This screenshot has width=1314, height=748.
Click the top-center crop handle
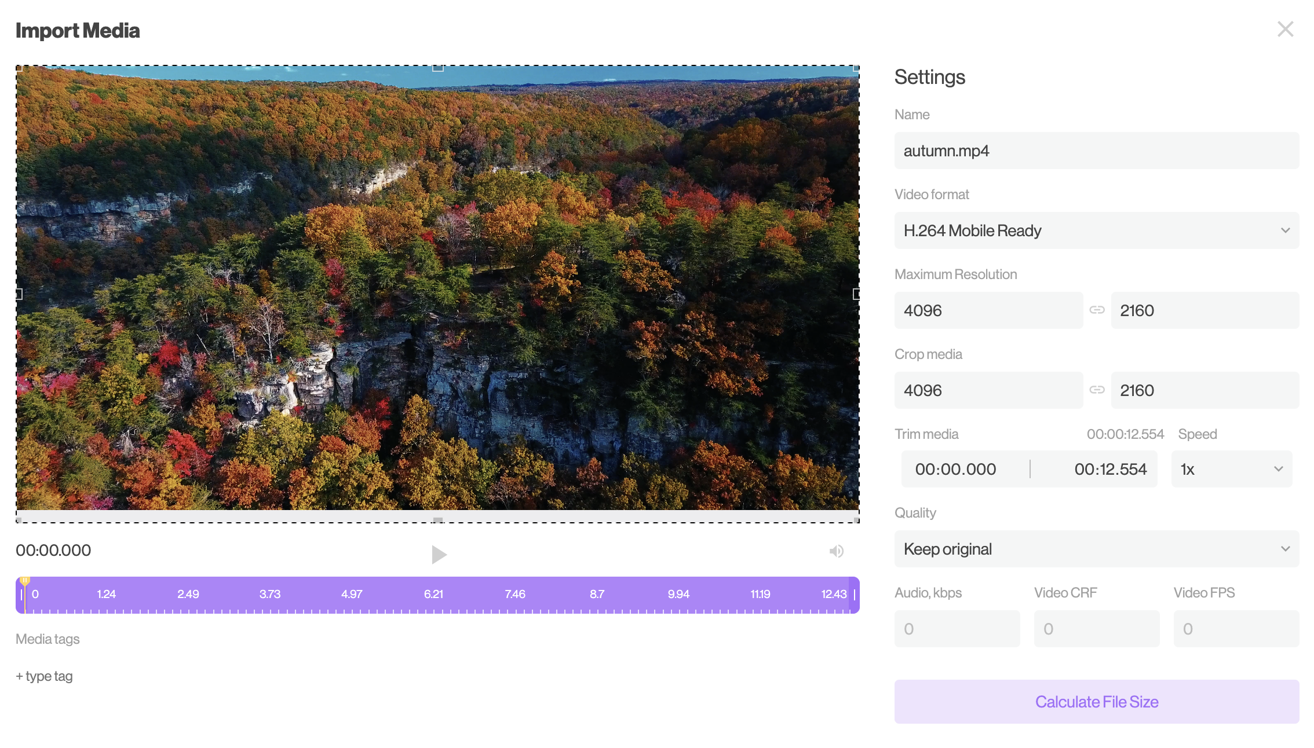click(x=438, y=68)
